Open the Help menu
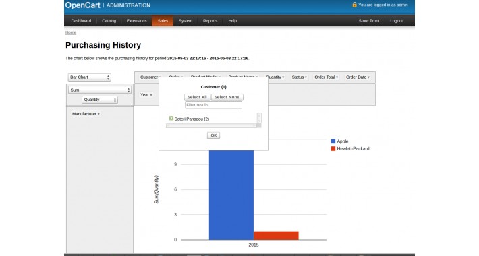This screenshot has height=256, width=479. pyautogui.click(x=233, y=21)
